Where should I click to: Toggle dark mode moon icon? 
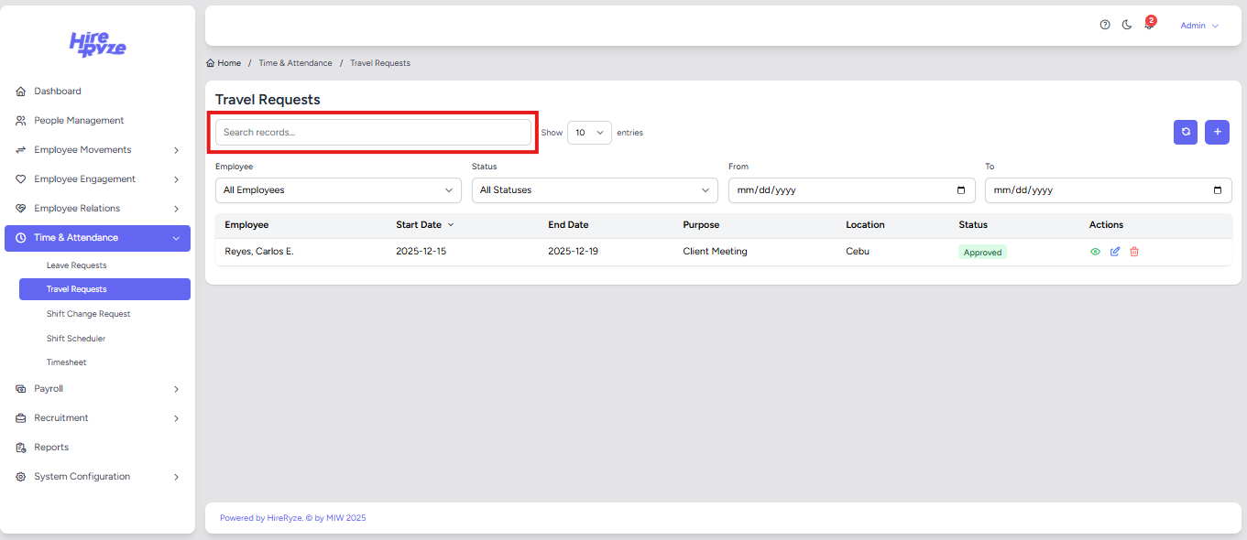(1127, 26)
